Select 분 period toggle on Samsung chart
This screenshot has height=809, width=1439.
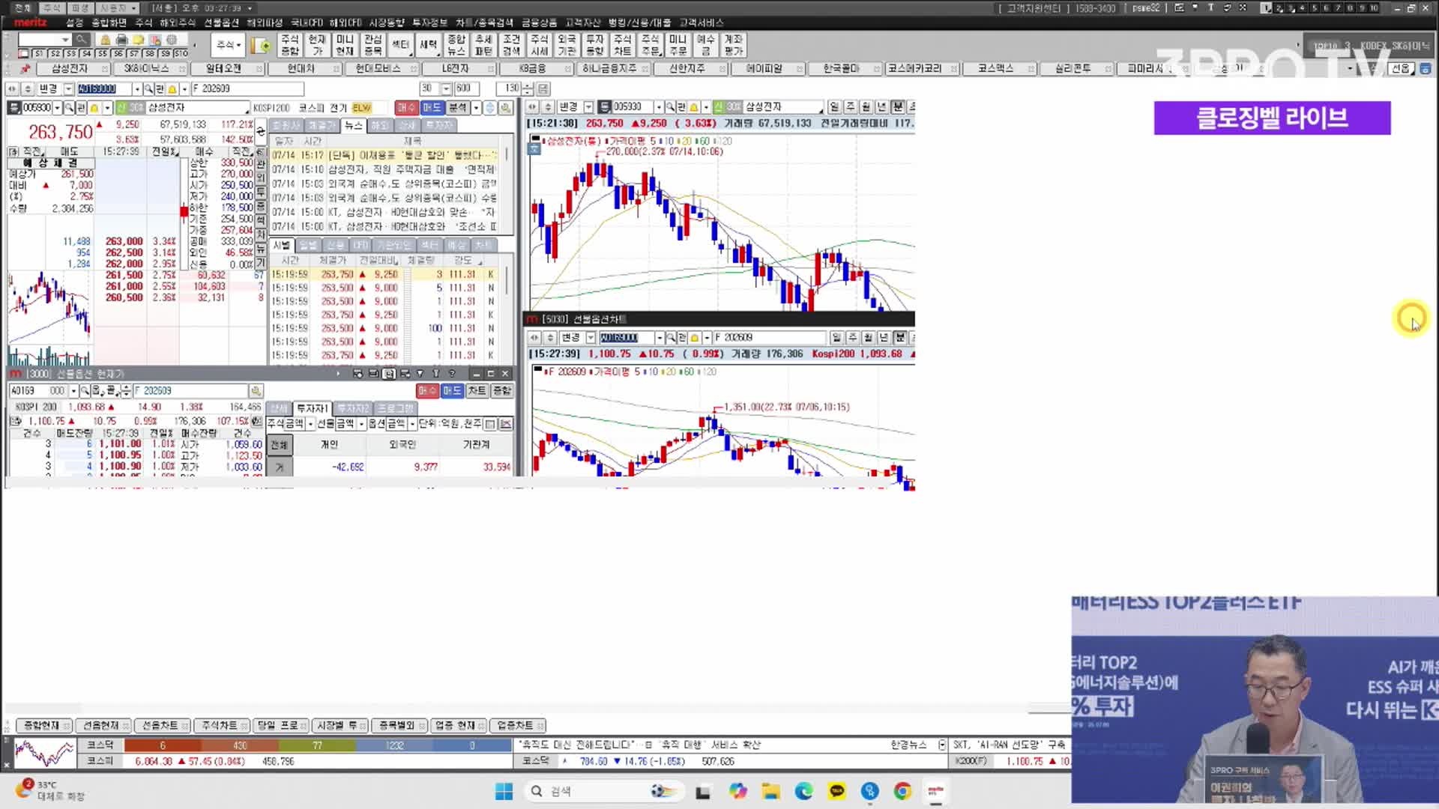point(897,107)
